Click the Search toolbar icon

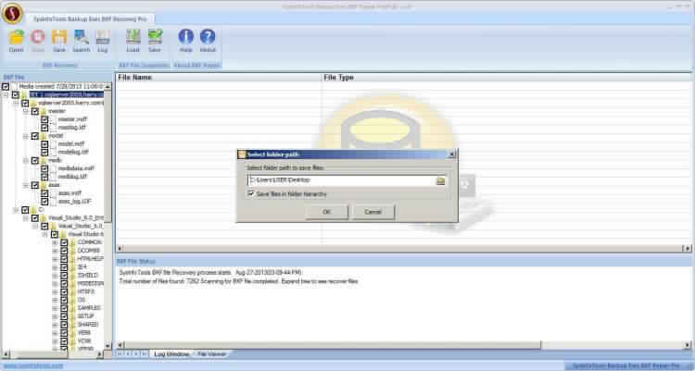(82, 38)
